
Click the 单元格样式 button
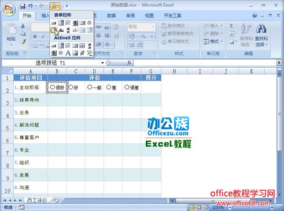coord(176,42)
